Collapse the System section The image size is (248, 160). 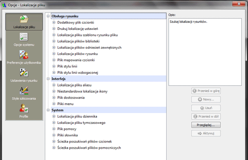click(x=48, y=110)
